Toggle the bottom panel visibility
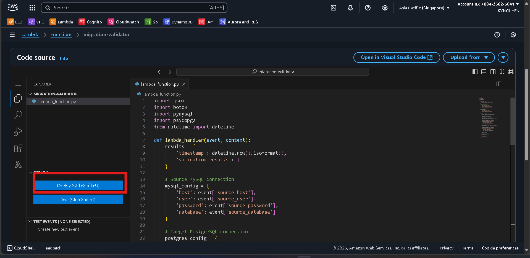 [484, 72]
